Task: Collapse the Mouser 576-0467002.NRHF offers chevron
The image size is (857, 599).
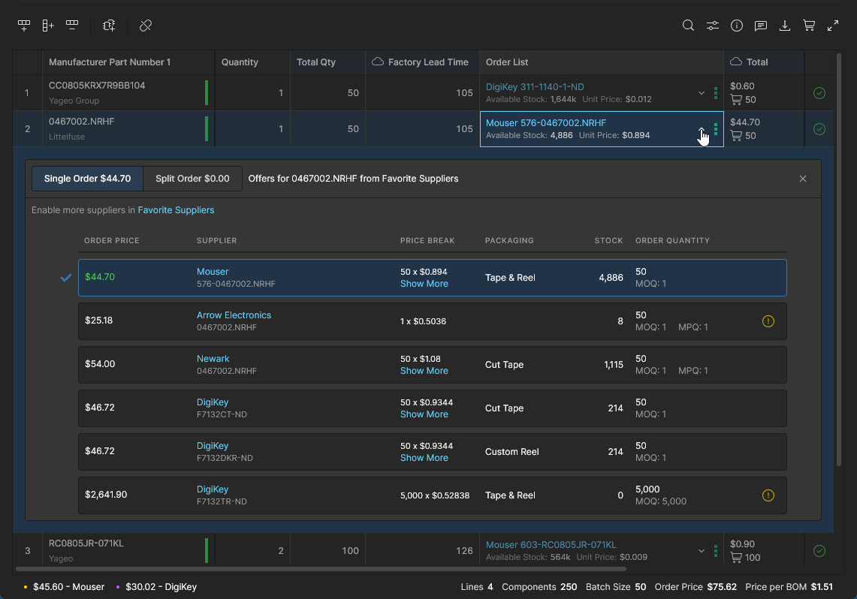Action: (x=702, y=129)
